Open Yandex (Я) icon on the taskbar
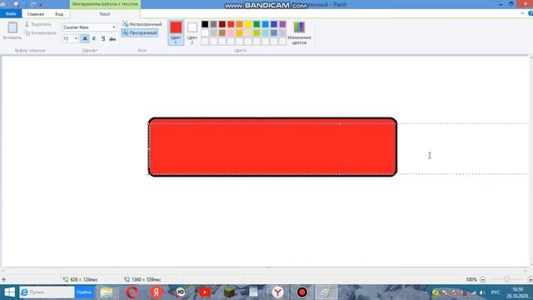Screen dimensions: 533x300 coord(157,292)
